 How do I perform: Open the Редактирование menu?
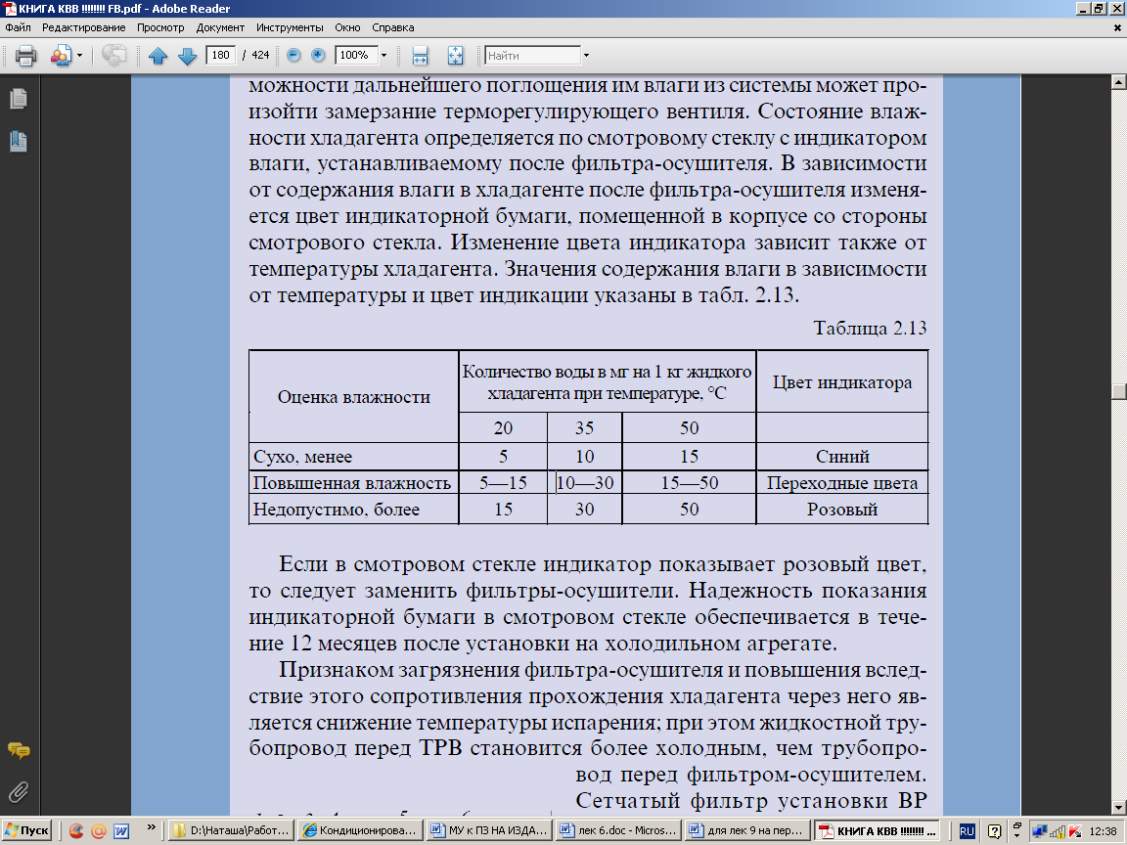(x=83, y=27)
